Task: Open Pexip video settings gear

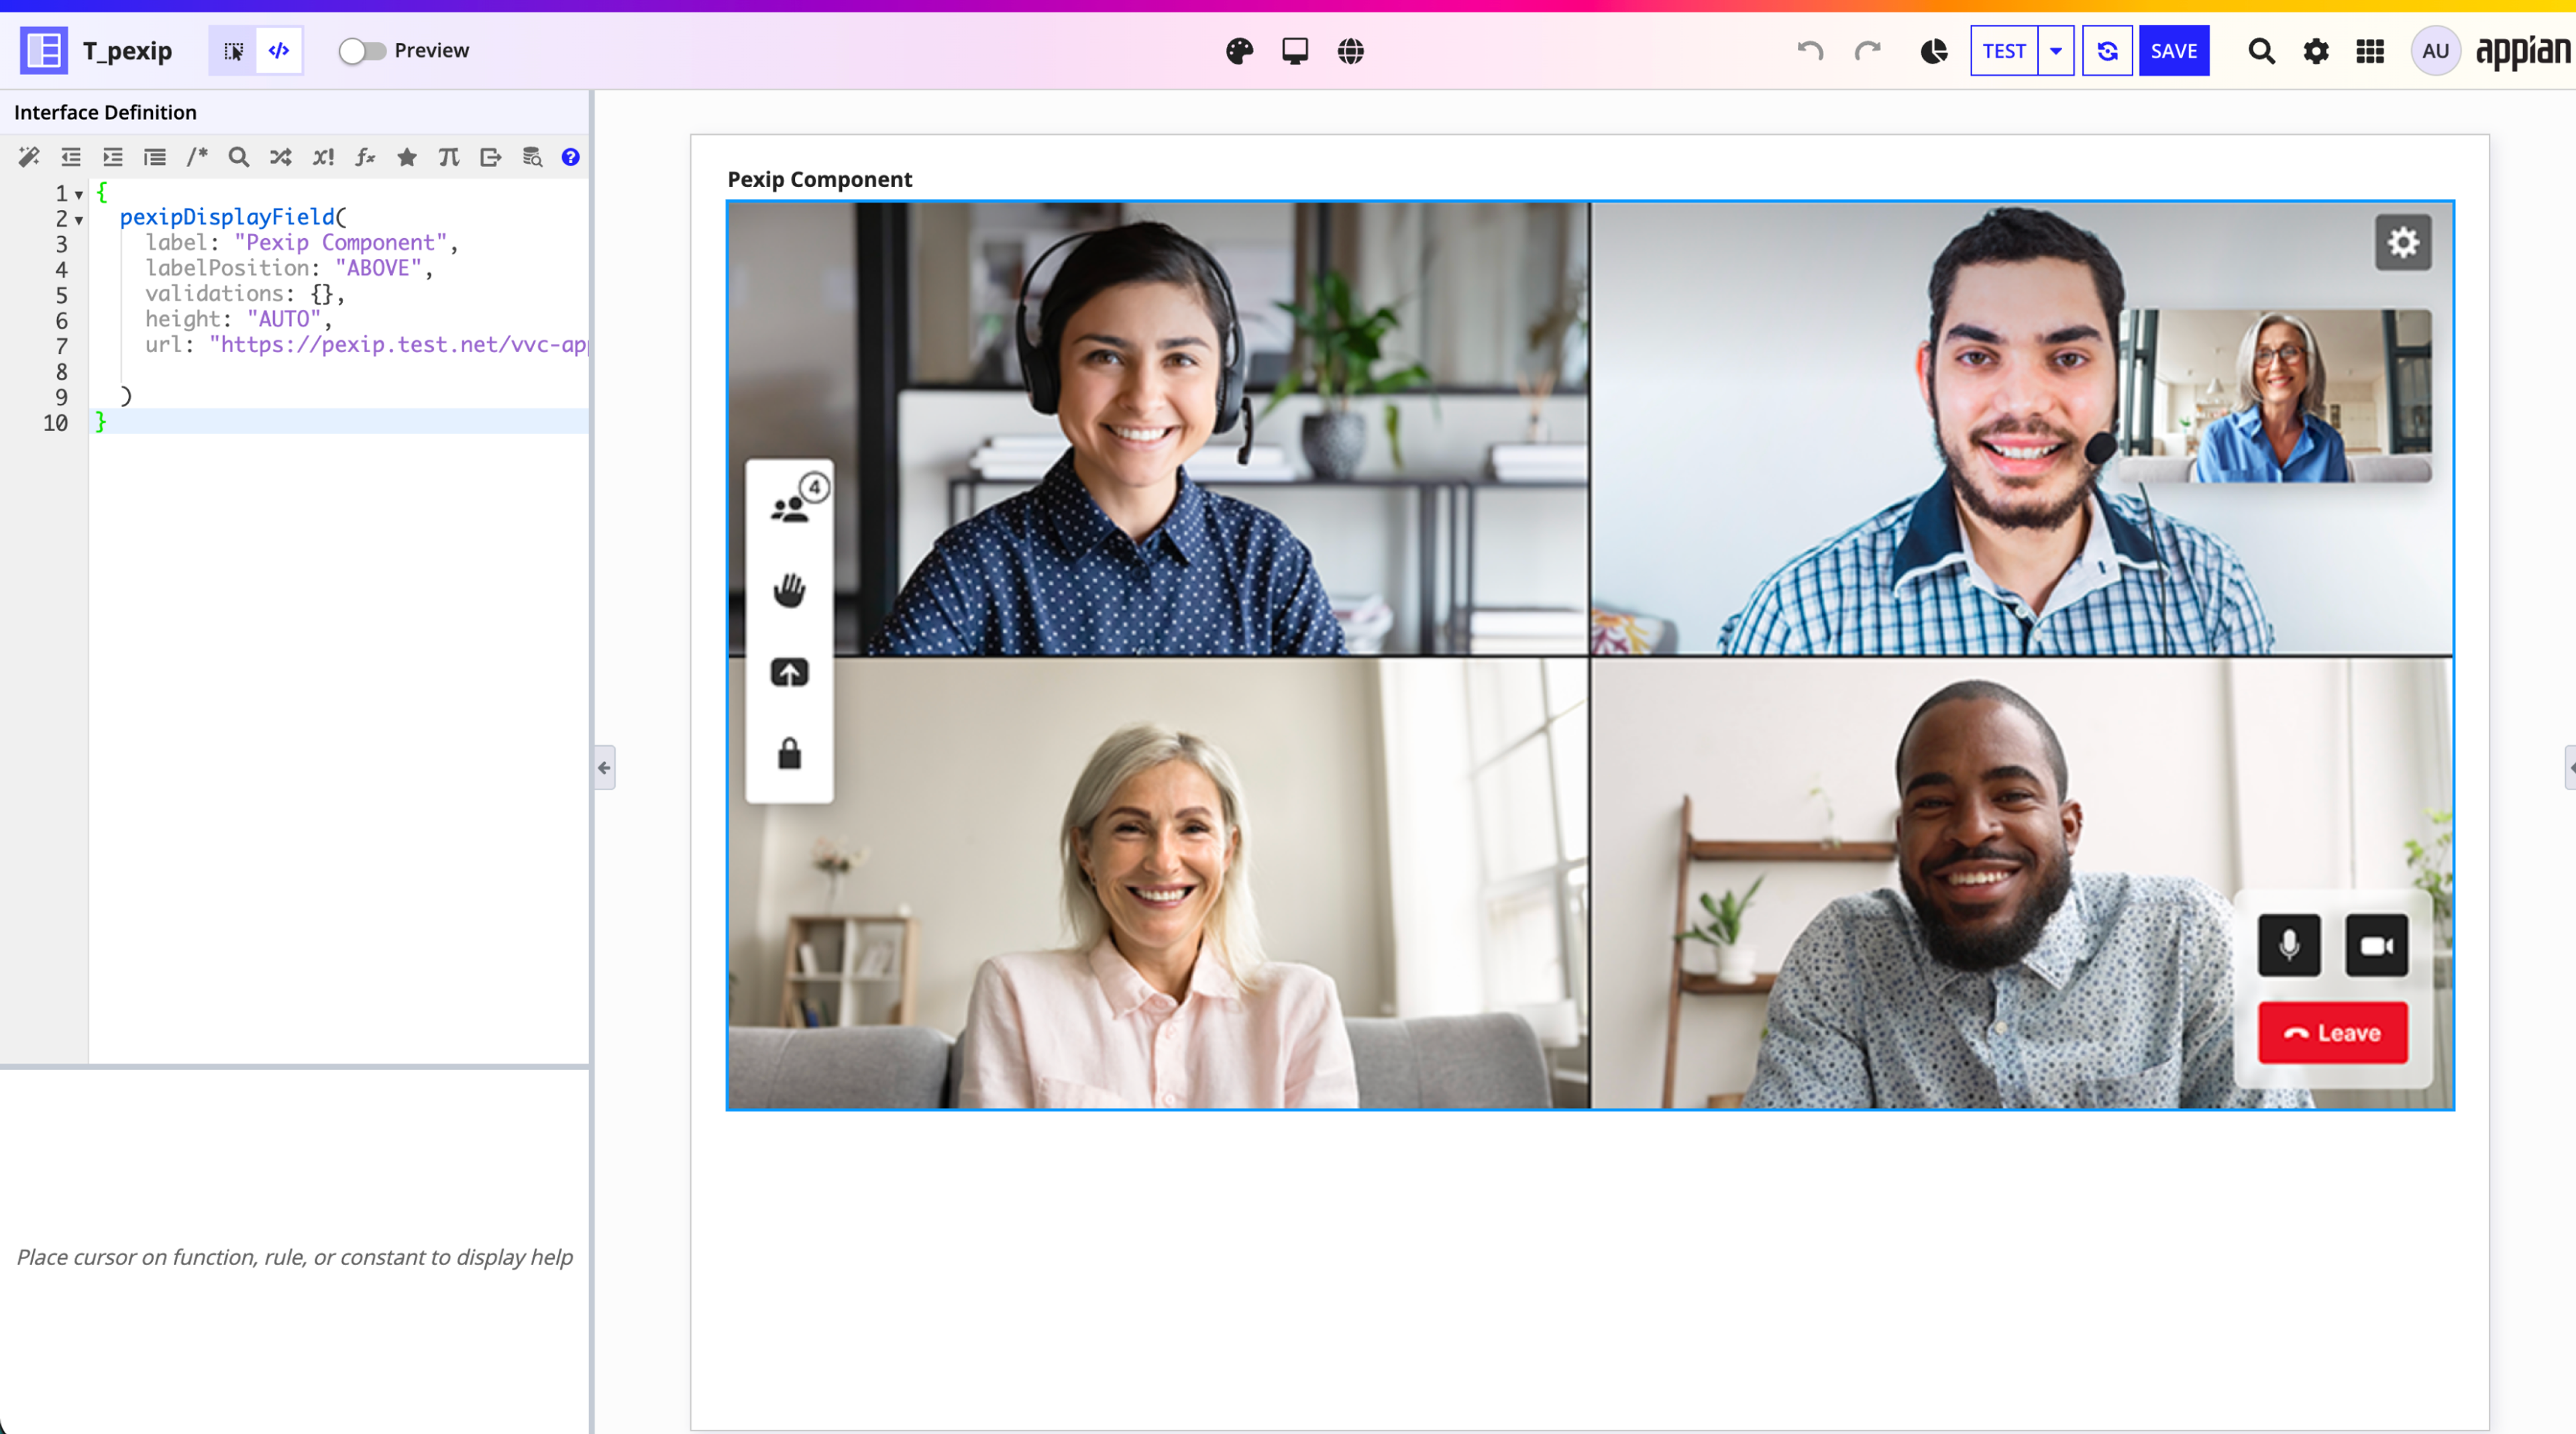Action: pos(2403,242)
